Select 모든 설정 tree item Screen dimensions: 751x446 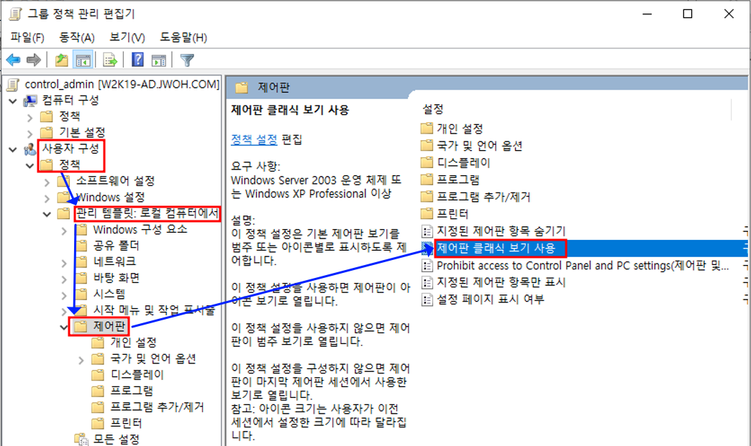116,439
